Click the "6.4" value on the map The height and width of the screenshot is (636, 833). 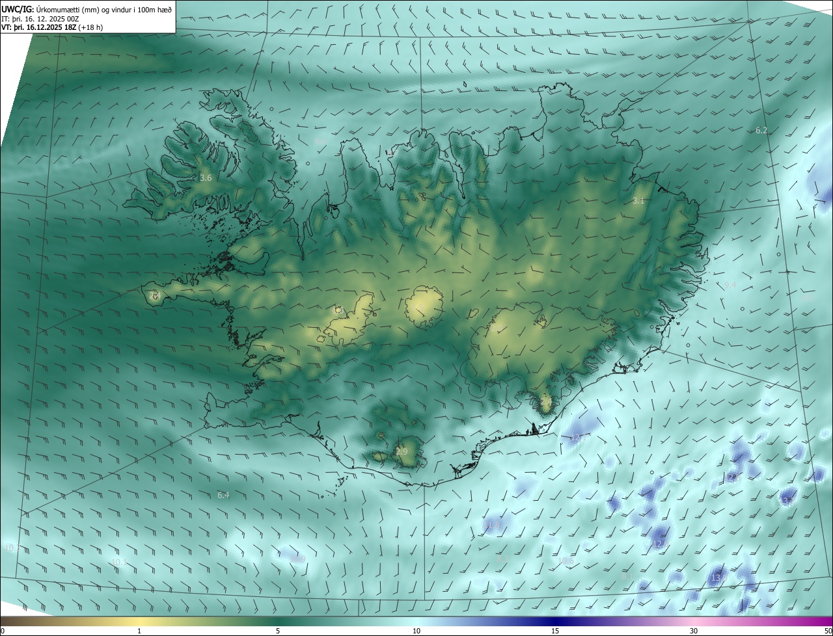click(x=223, y=495)
